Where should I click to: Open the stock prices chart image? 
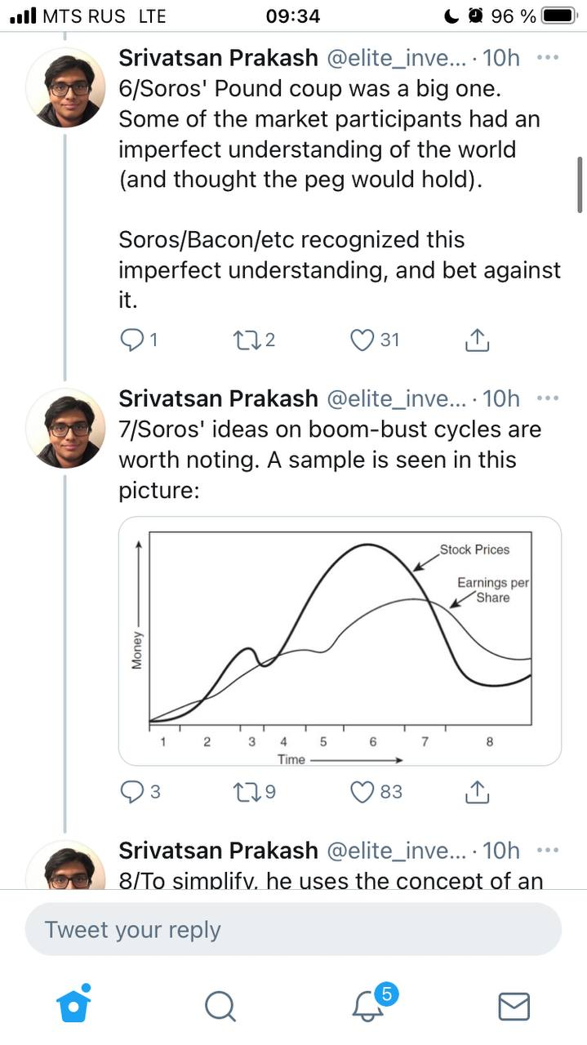click(x=339, y=640)
